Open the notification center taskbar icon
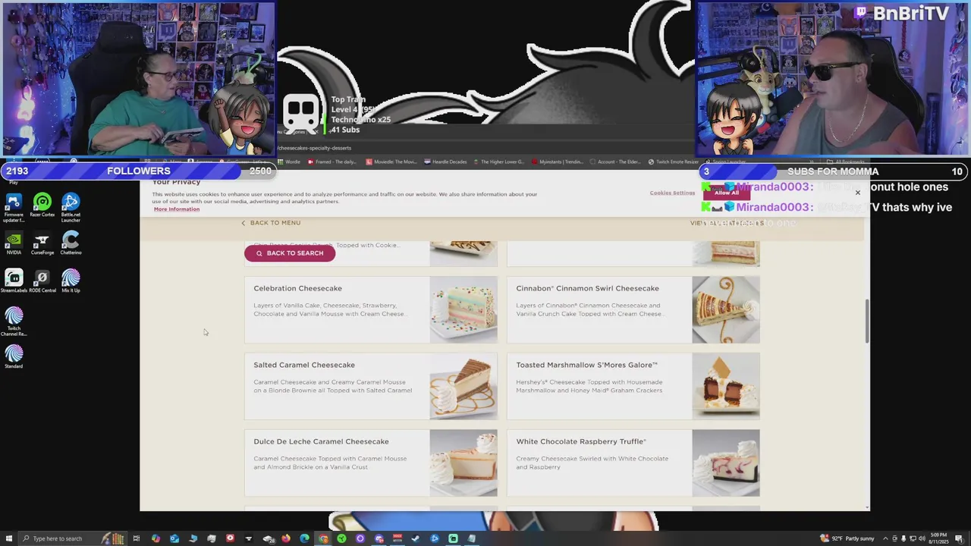 (x=959, y=538)
